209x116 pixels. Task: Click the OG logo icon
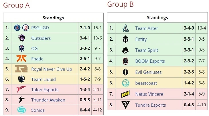click(21, 48)
